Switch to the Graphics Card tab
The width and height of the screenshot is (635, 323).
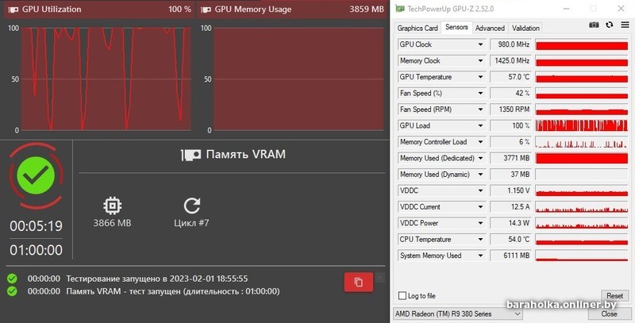coord(418,28)
